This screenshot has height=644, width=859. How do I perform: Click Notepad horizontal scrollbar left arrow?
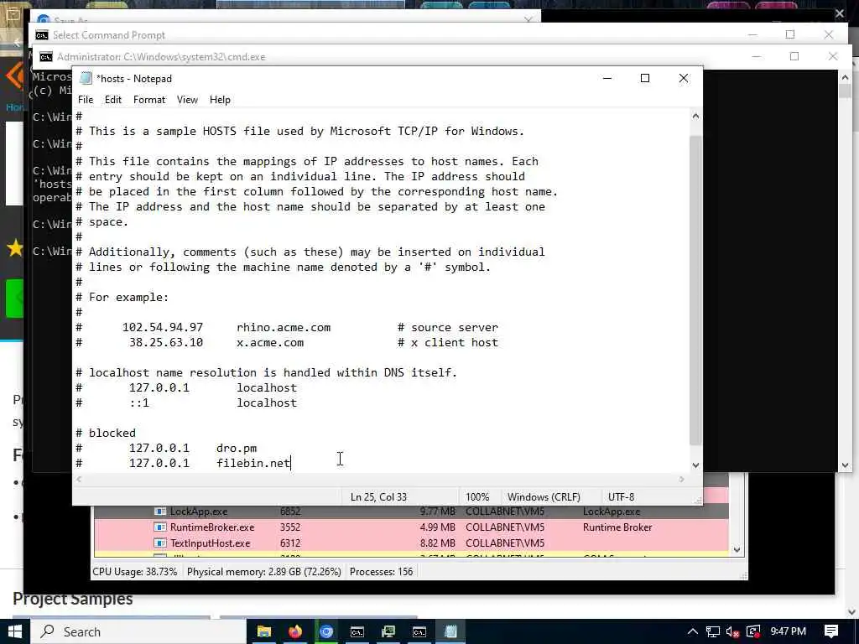click(x=80, y=479)
